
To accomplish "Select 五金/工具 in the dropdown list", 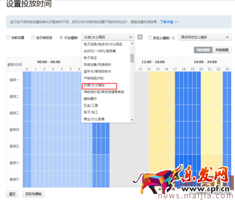I will click(x=91, y=106).
